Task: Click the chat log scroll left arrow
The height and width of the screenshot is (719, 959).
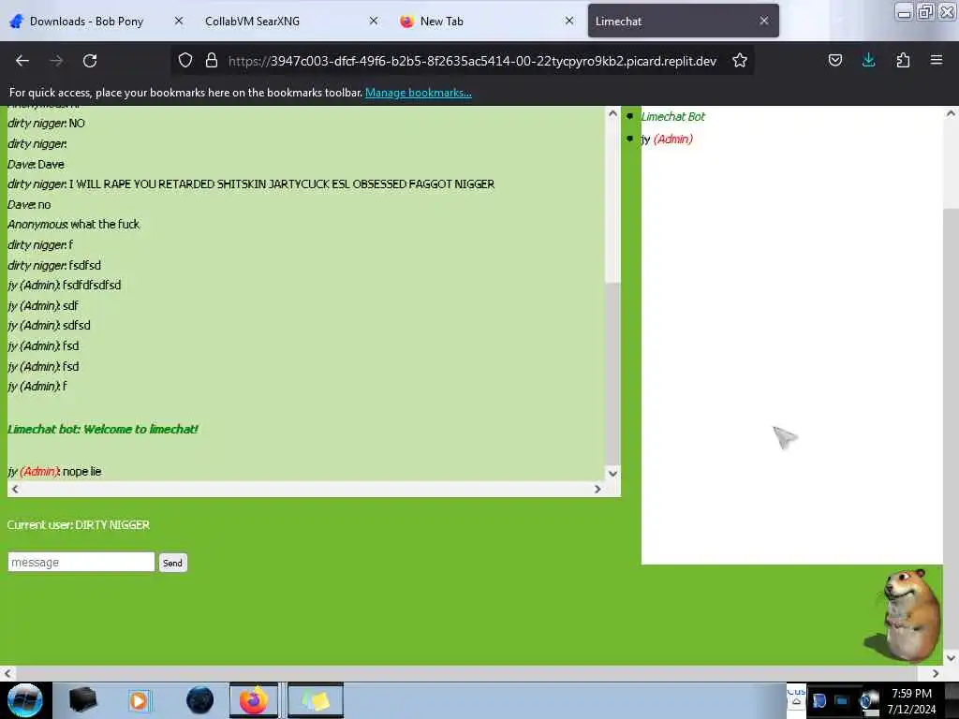Action: pyautogui.click(x=15, y=489)
